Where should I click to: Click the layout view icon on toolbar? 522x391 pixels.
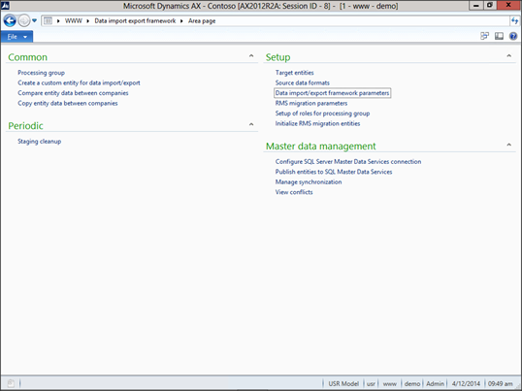[x=499, y=36]
